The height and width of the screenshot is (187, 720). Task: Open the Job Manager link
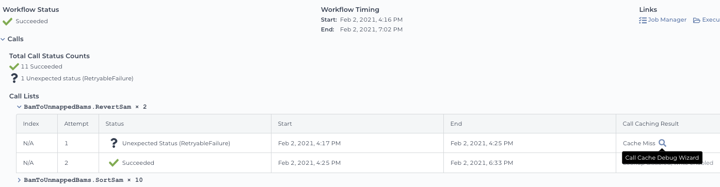[667, 20]
